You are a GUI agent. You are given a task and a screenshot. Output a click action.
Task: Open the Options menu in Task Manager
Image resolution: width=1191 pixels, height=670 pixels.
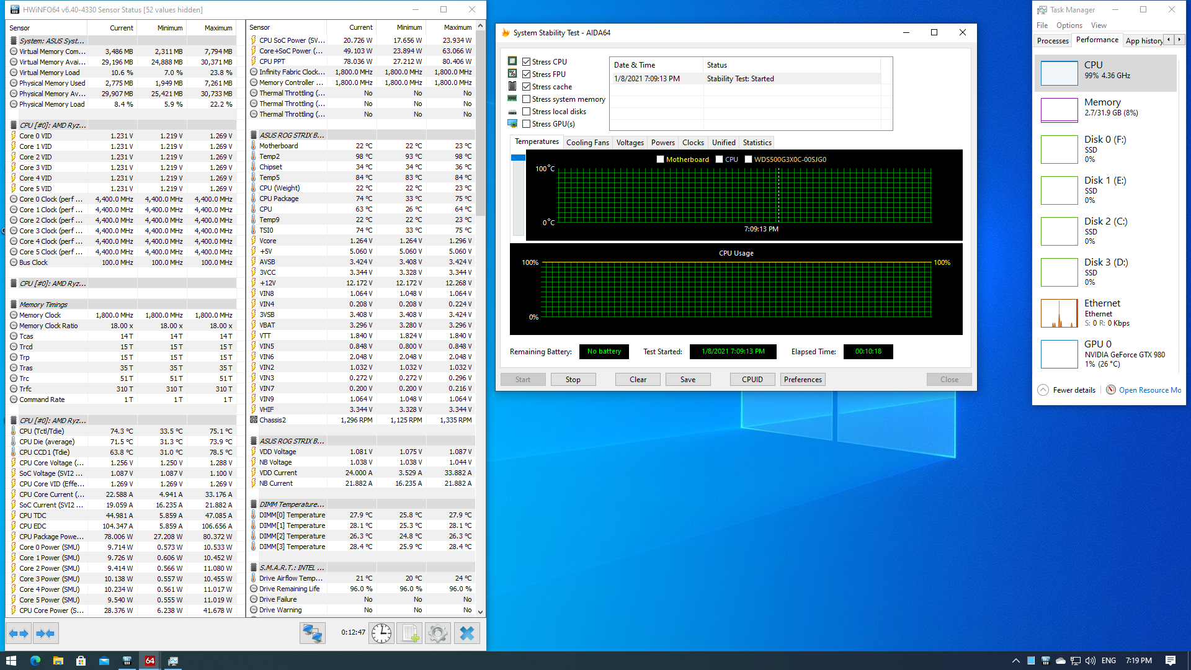(1069, 25)
